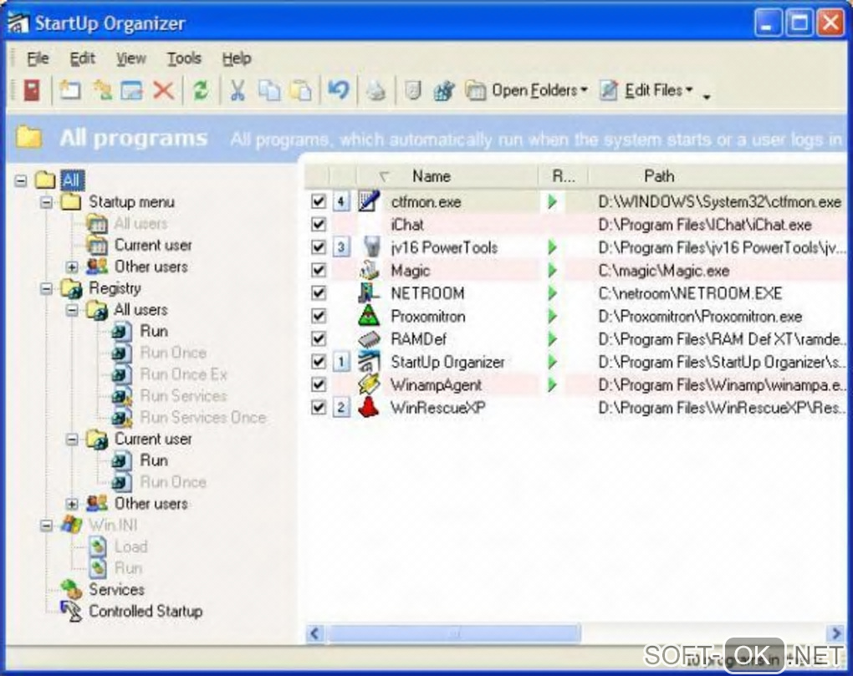This screenshot has height=676, width=853.
Task: Open the Help menu
Action: coord(237,58)
